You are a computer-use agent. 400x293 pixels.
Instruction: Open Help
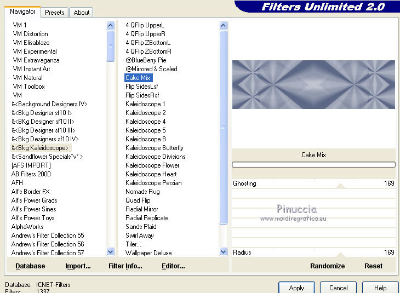380,288
